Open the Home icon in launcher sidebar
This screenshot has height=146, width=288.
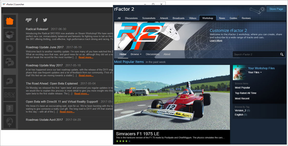[x=9, y=21]
